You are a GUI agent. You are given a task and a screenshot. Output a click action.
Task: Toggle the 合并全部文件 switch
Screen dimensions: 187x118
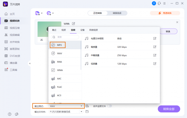pos(109,106)
